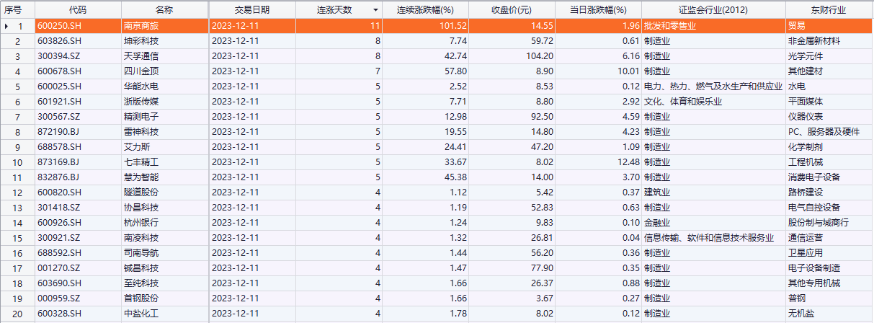
Task: Click the current-row pointer beside row 1
Action: pos(6,26)
